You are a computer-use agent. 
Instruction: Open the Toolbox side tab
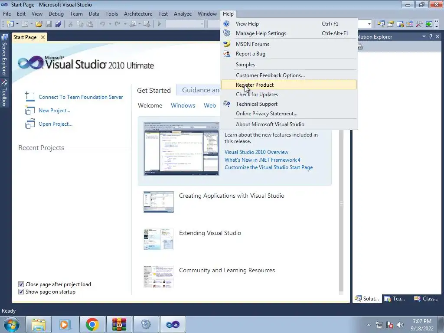click(x=4, y=93)
